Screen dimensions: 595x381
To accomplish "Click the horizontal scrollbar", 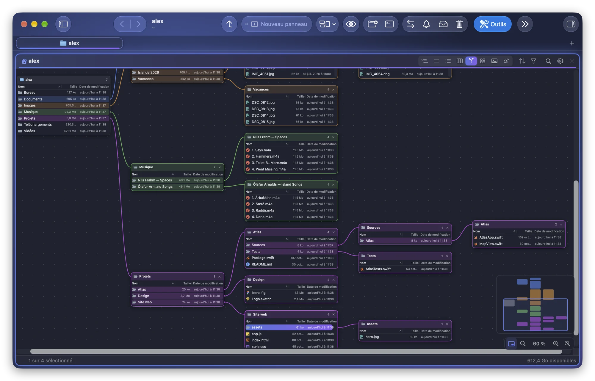I will point(296,352).
